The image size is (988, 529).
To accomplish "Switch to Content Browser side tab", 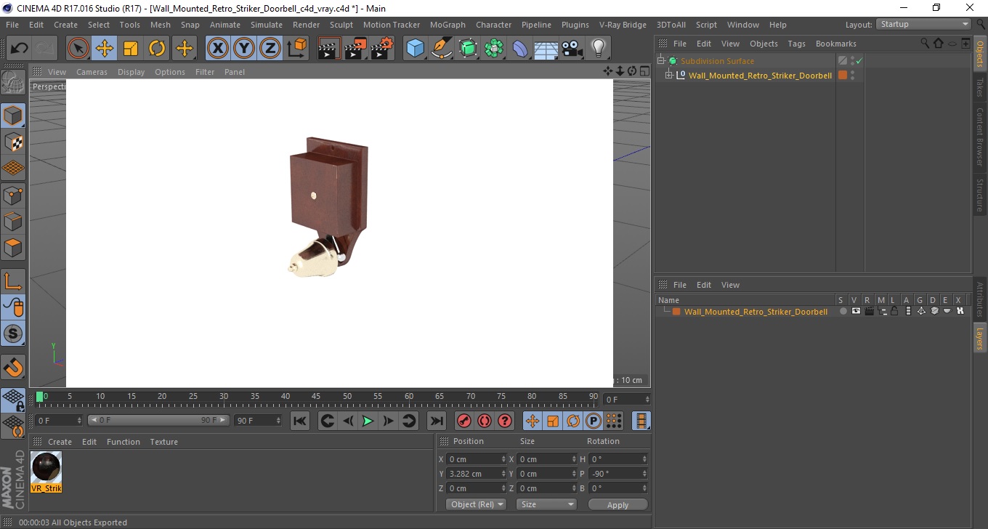I will 980,137.
